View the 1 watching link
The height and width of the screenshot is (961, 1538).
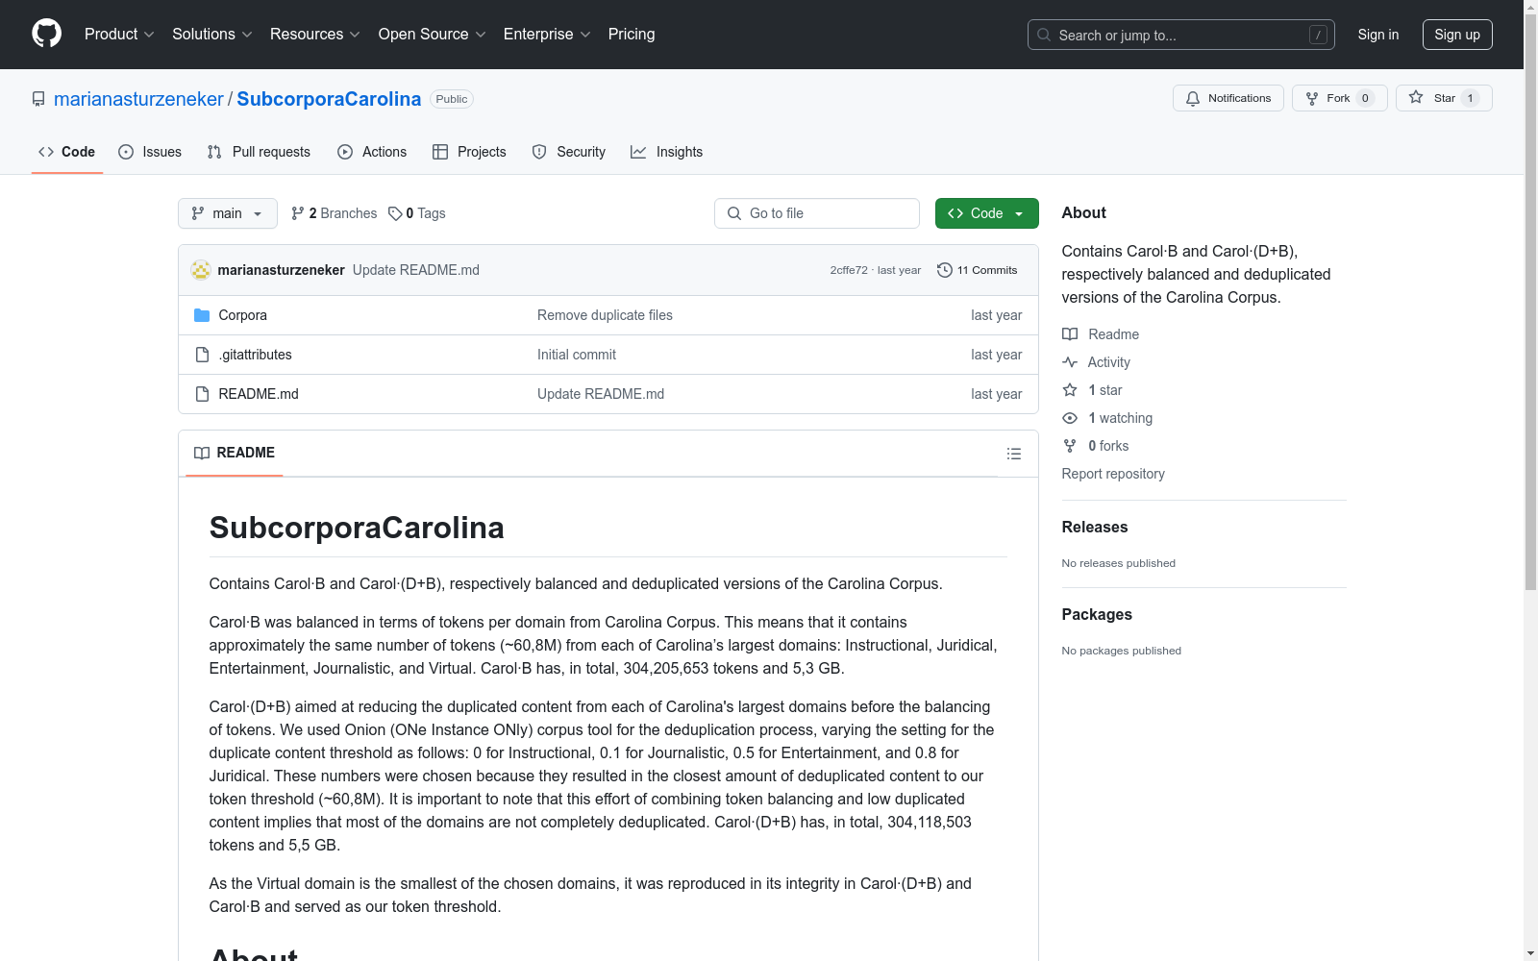(x=1107, y=418)
